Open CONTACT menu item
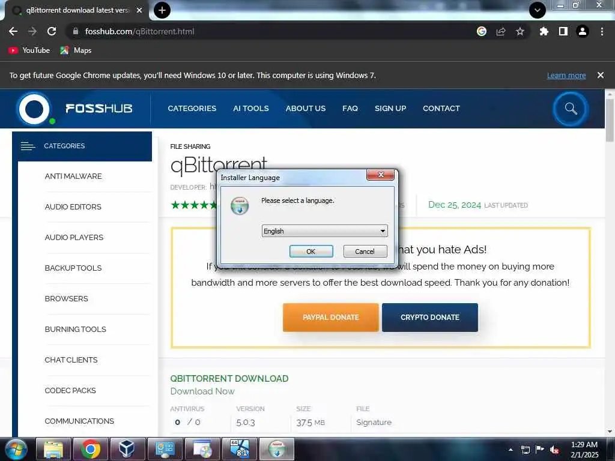The width and height of the screenshot is (615, 461). point(441,109)
